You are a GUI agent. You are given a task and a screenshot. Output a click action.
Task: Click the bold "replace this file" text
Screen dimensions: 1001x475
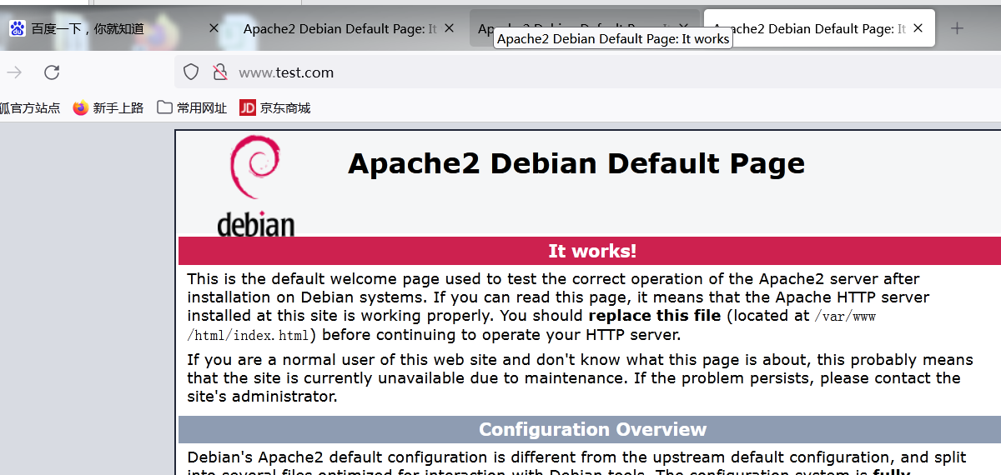click(x=655, y=316)
